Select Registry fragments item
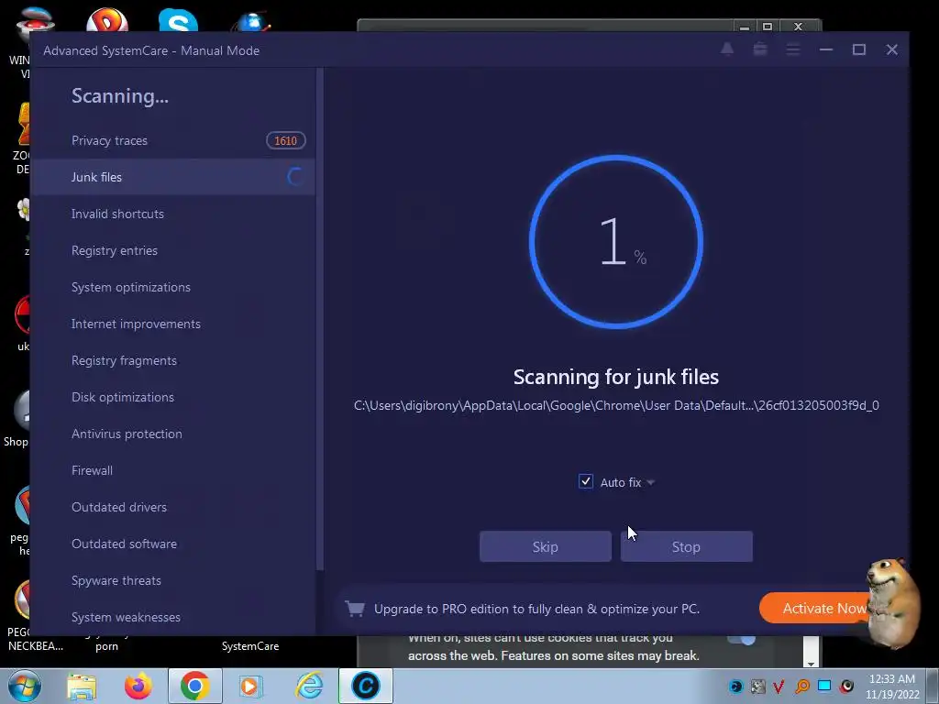 tap(172, 360)
